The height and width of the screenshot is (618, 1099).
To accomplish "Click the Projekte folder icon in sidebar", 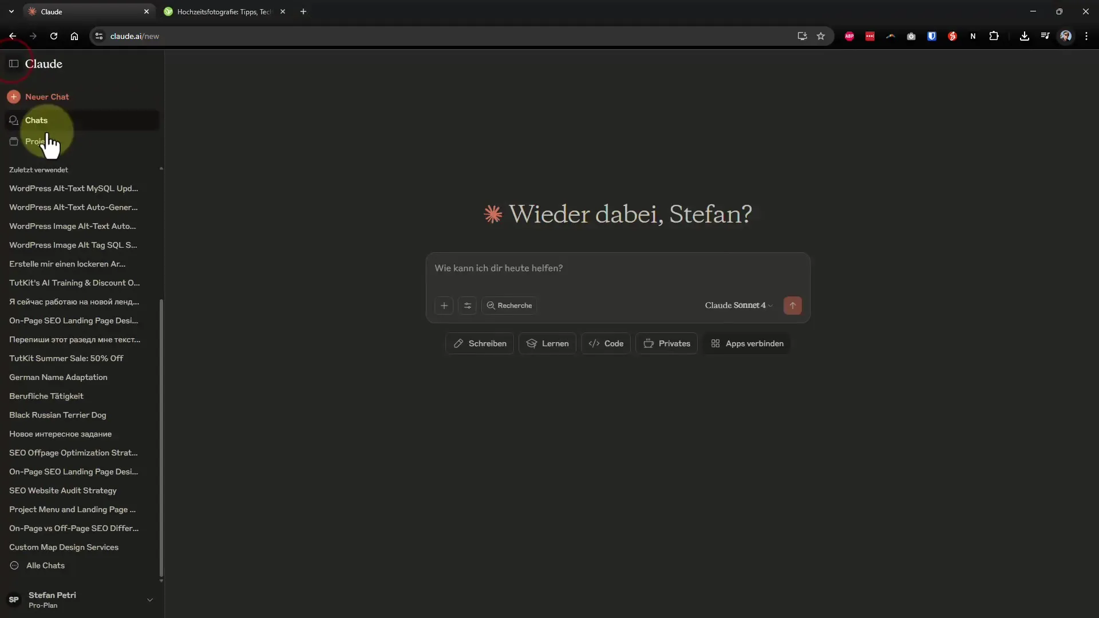I will 14,141.
